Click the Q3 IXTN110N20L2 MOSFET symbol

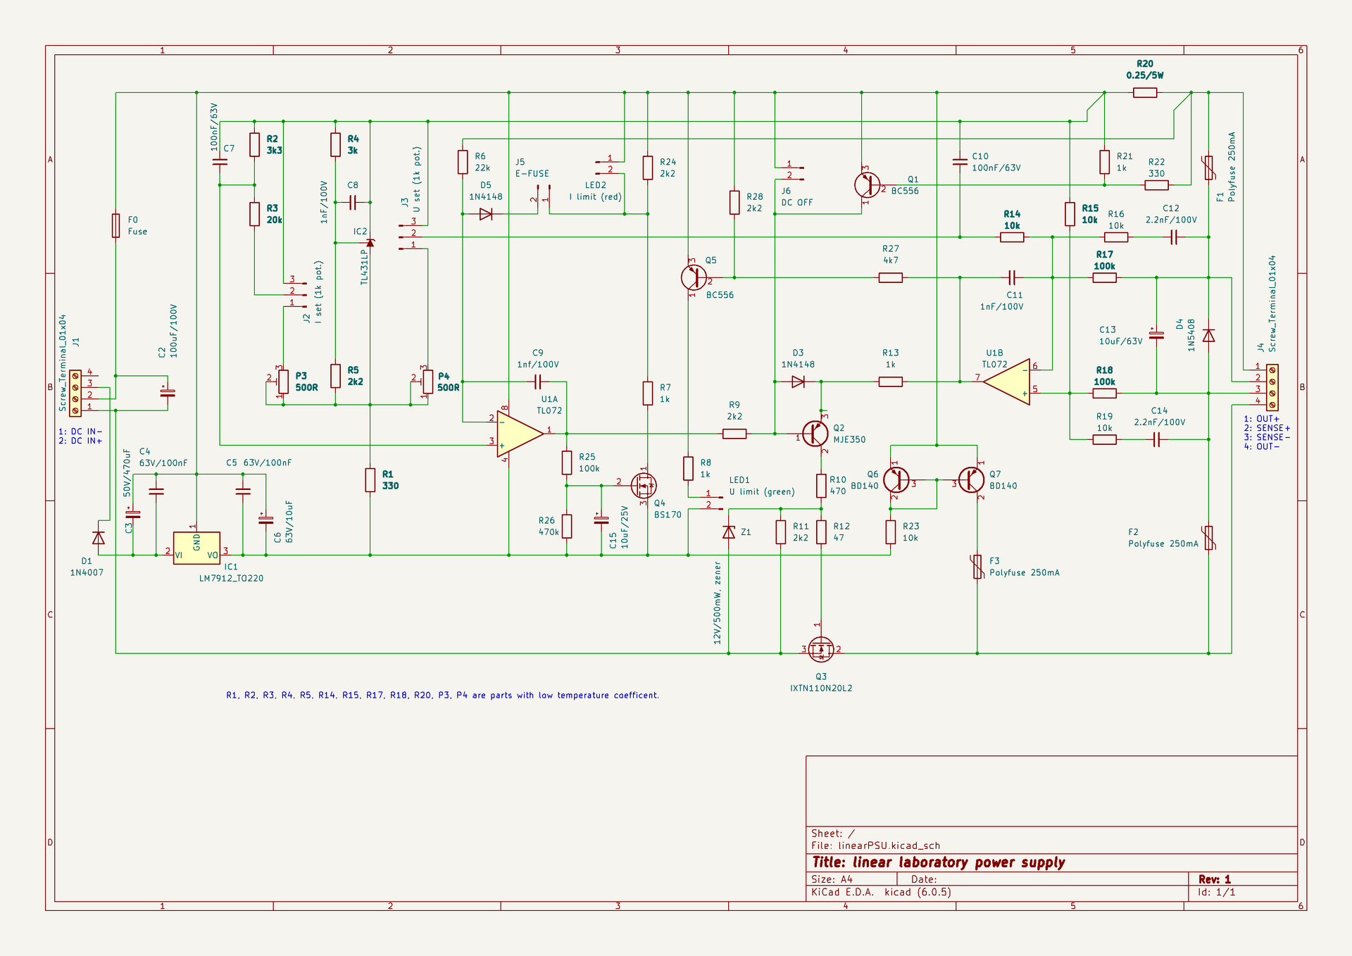821,649
